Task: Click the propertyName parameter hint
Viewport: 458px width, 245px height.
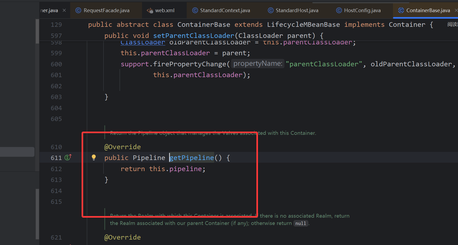Action: [257, 64]
